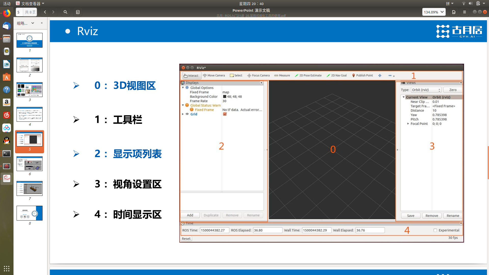Activate the Publish Point tool
The image size is (489, 275).
pyautogui.click(x=362, y=75)
